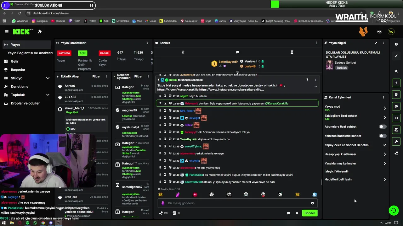Toggle Abonelere özel sohbet switch
Viewport: 403px width, 226px height.
[383, 127]
